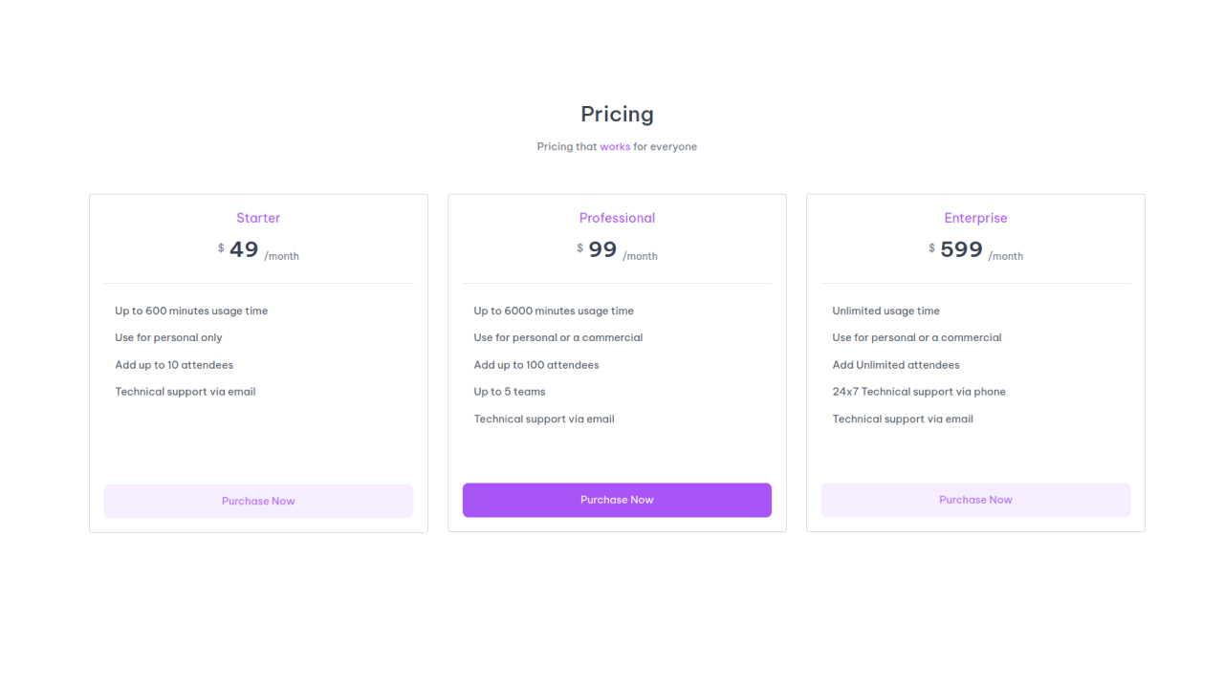Click the Professional plan title

pos(617,218)
